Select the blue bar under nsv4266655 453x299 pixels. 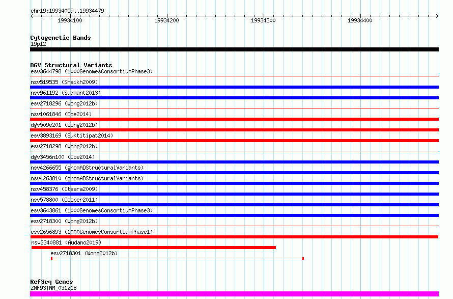(234, 173)
